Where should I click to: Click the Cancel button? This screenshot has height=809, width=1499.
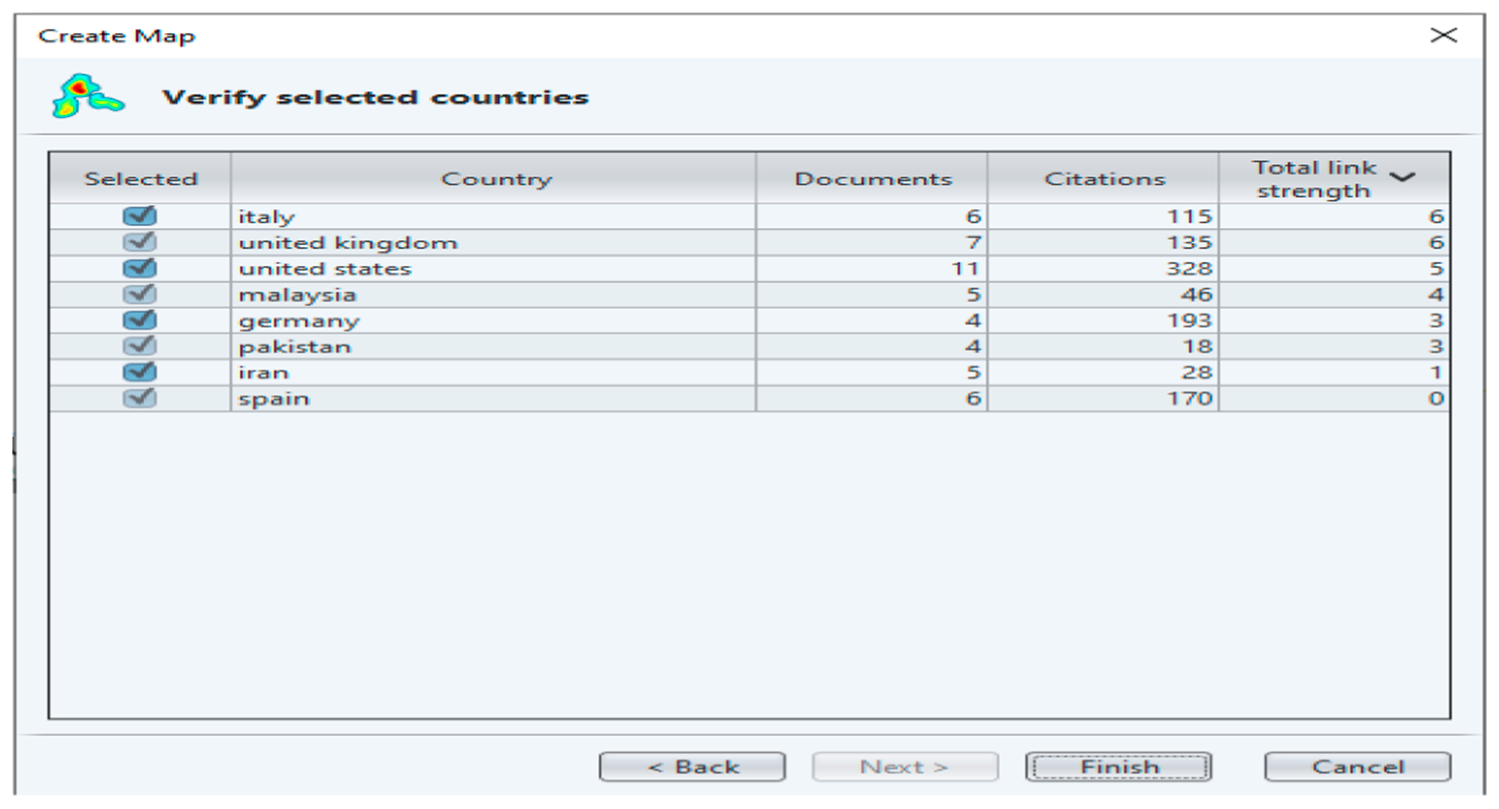click(1357, 767)
